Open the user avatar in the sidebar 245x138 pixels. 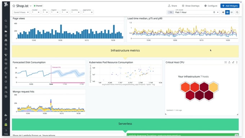pyautogui.click(x=6, y=124)
